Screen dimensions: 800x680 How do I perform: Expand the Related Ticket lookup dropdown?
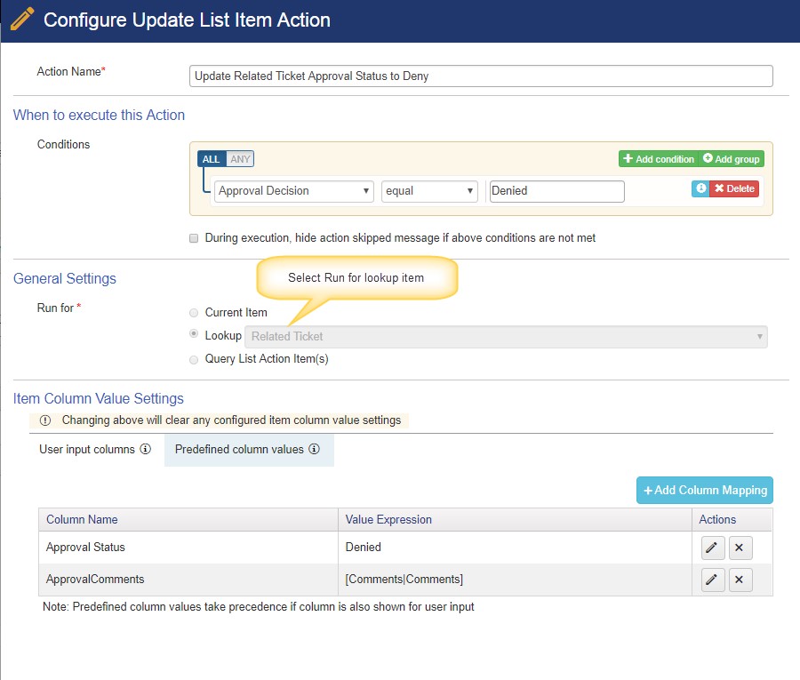click(506, 337)
